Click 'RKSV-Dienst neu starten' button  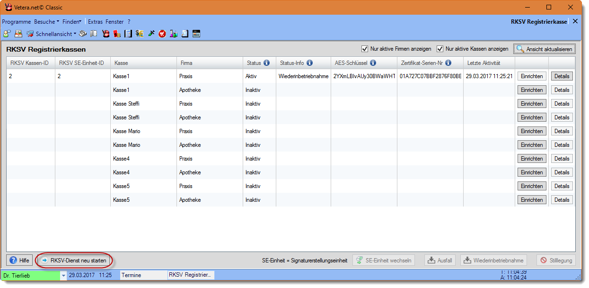tap(75, 261)
